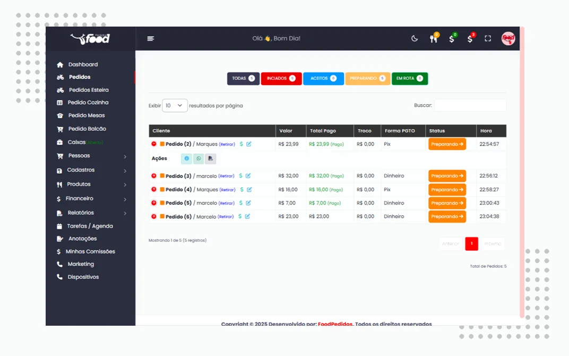The width and height of the screenshot is (569, 356).
Task: Open the user profile avatar
Action: 508,38
